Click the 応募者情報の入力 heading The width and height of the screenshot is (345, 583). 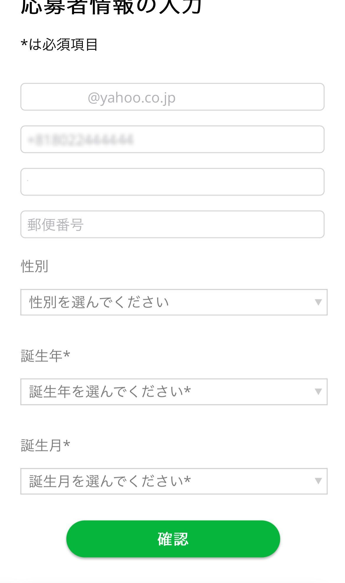[111, 6]
